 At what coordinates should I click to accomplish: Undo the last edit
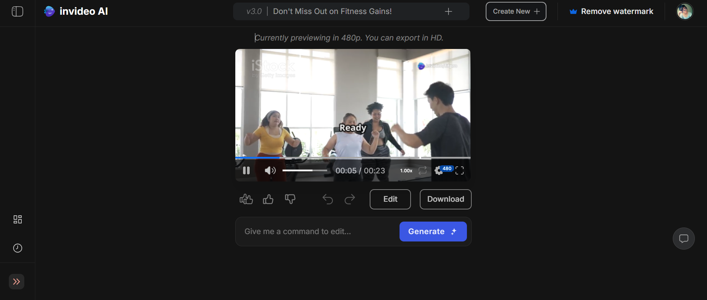328,199
